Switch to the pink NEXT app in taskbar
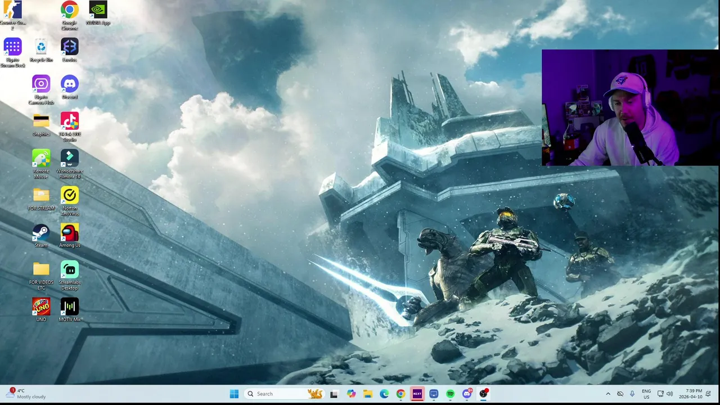The height and width of the screenshot is (405, 720). [417, 394]
